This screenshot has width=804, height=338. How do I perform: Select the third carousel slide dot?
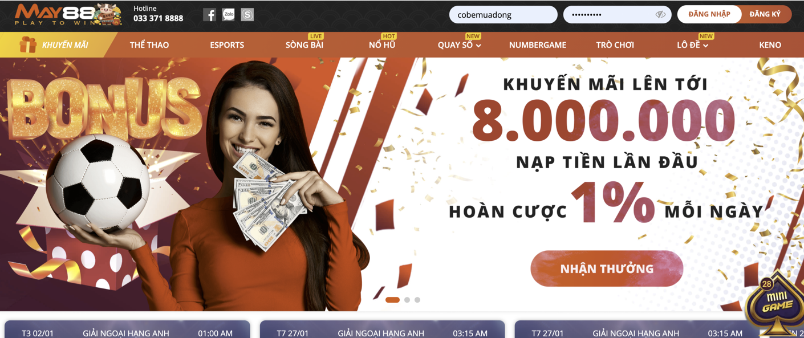coord(417,300)
